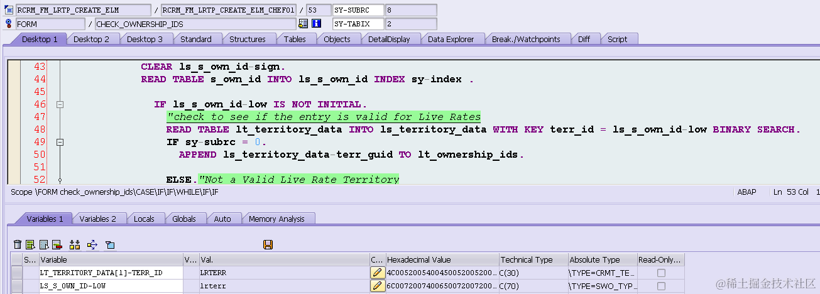The image size is (820, 294).
Task: Click the navigate-to-source icon after CHECK_OWNERSHIP_IDS
Action: tap(303, 24)
